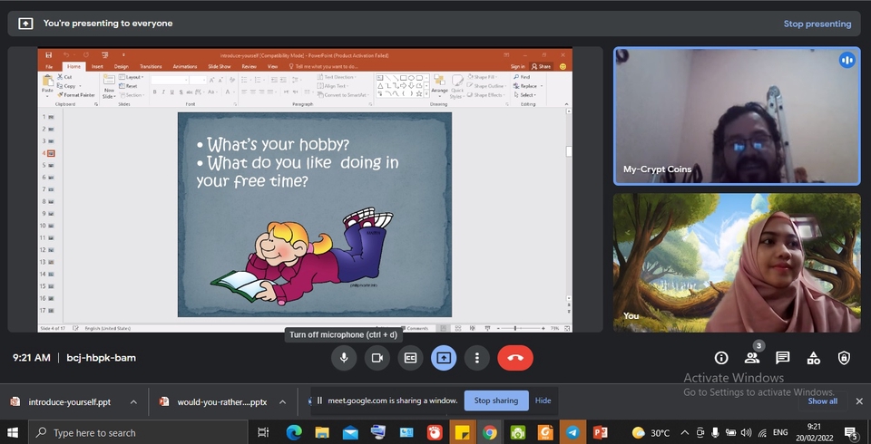
Task: Click speaking indicator on My-Crypt Coins tile
Action: (847, 60)
